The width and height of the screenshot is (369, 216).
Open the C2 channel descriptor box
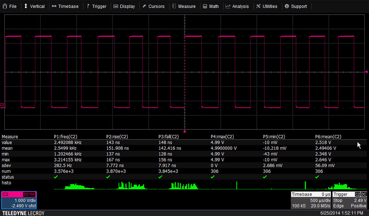pos(19,200)
